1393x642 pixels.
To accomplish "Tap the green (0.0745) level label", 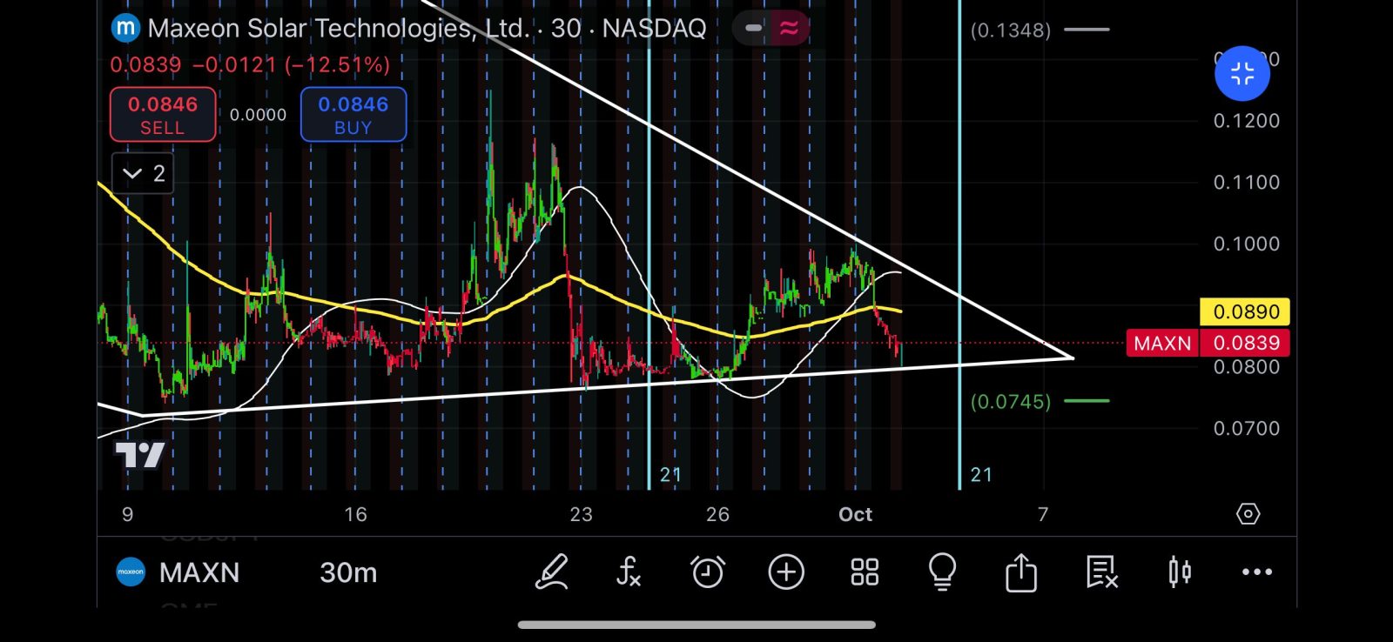I will [x=1011, y=401].
